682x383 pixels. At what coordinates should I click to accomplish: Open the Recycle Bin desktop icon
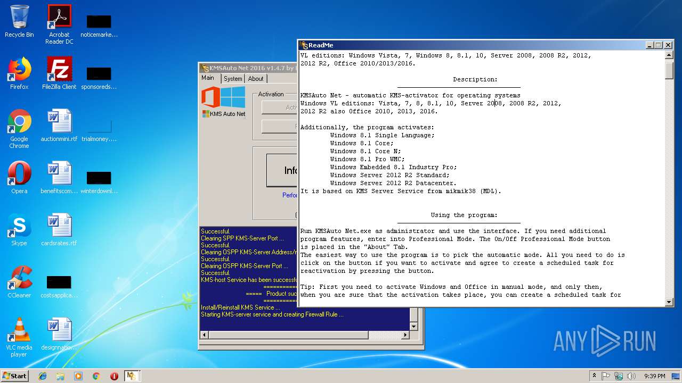[19, 21]
